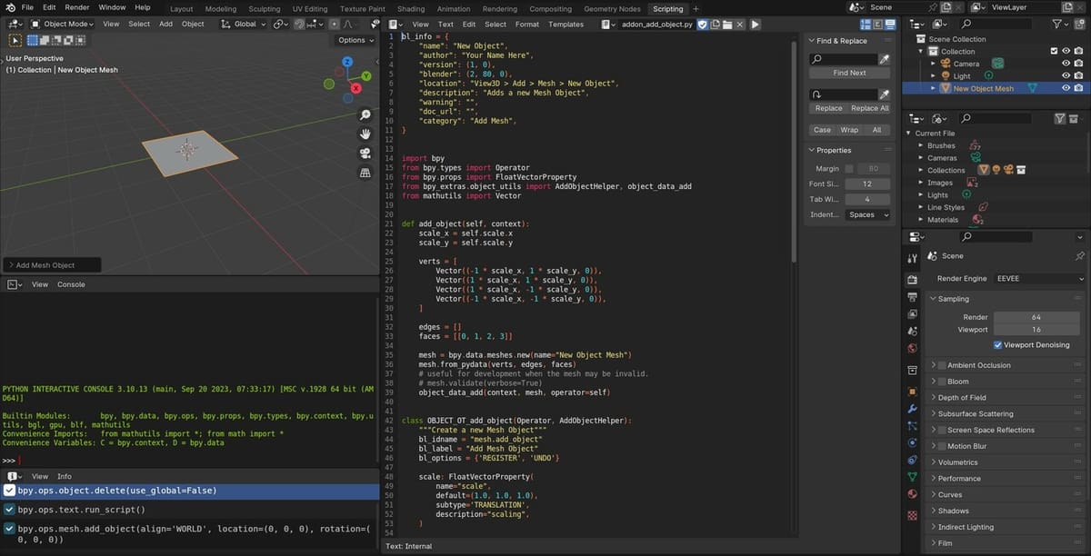Screen dimensions: 1091x556
Task: Switch to the Geometry Nodes workspace tab
Action: (x=611, y=8)
